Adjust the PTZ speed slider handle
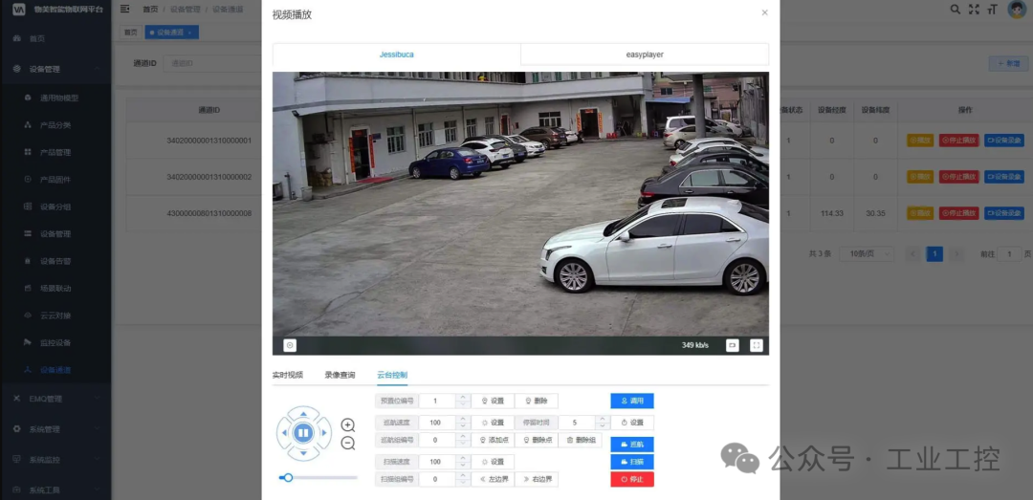 tap(288, 478)
